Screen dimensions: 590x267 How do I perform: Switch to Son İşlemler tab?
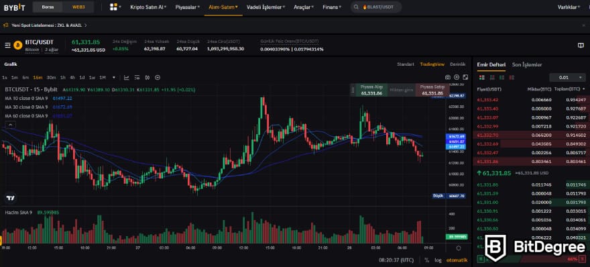pos(527,65)
